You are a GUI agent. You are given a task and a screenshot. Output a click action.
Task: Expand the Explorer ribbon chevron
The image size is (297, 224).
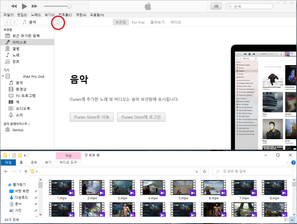[x=288, y=162]
